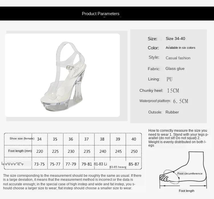Click 'Foot length (mm)' row header

click(20, 151)
